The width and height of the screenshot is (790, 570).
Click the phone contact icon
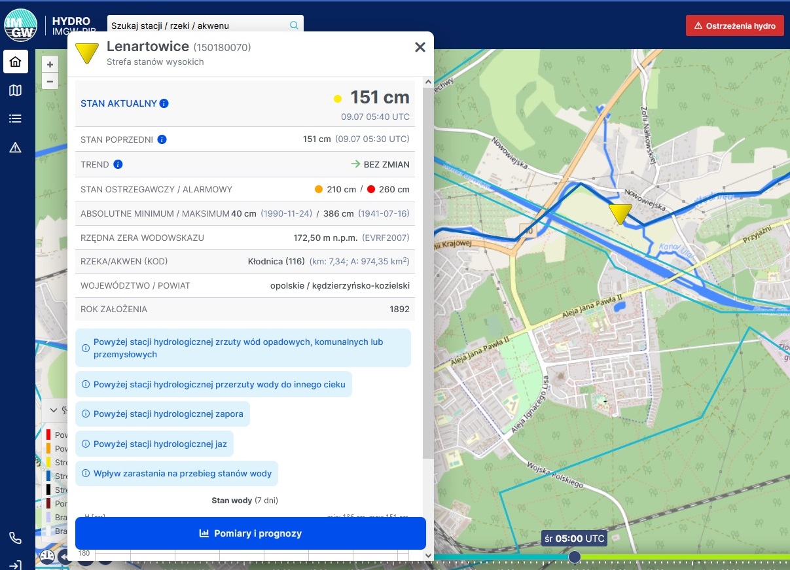[x=16, y=538]
